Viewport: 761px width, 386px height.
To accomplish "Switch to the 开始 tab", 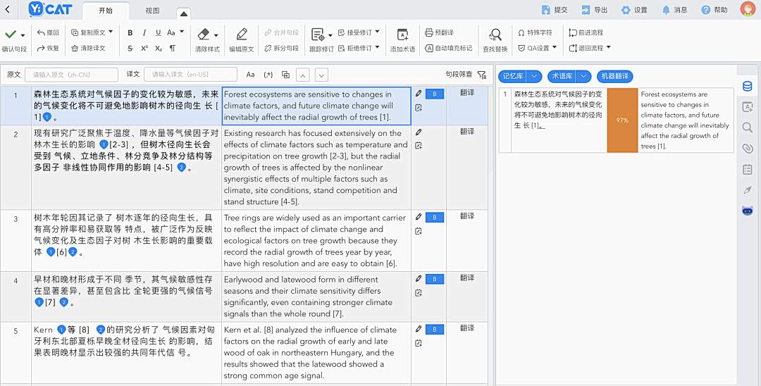I will pos(105,10).
